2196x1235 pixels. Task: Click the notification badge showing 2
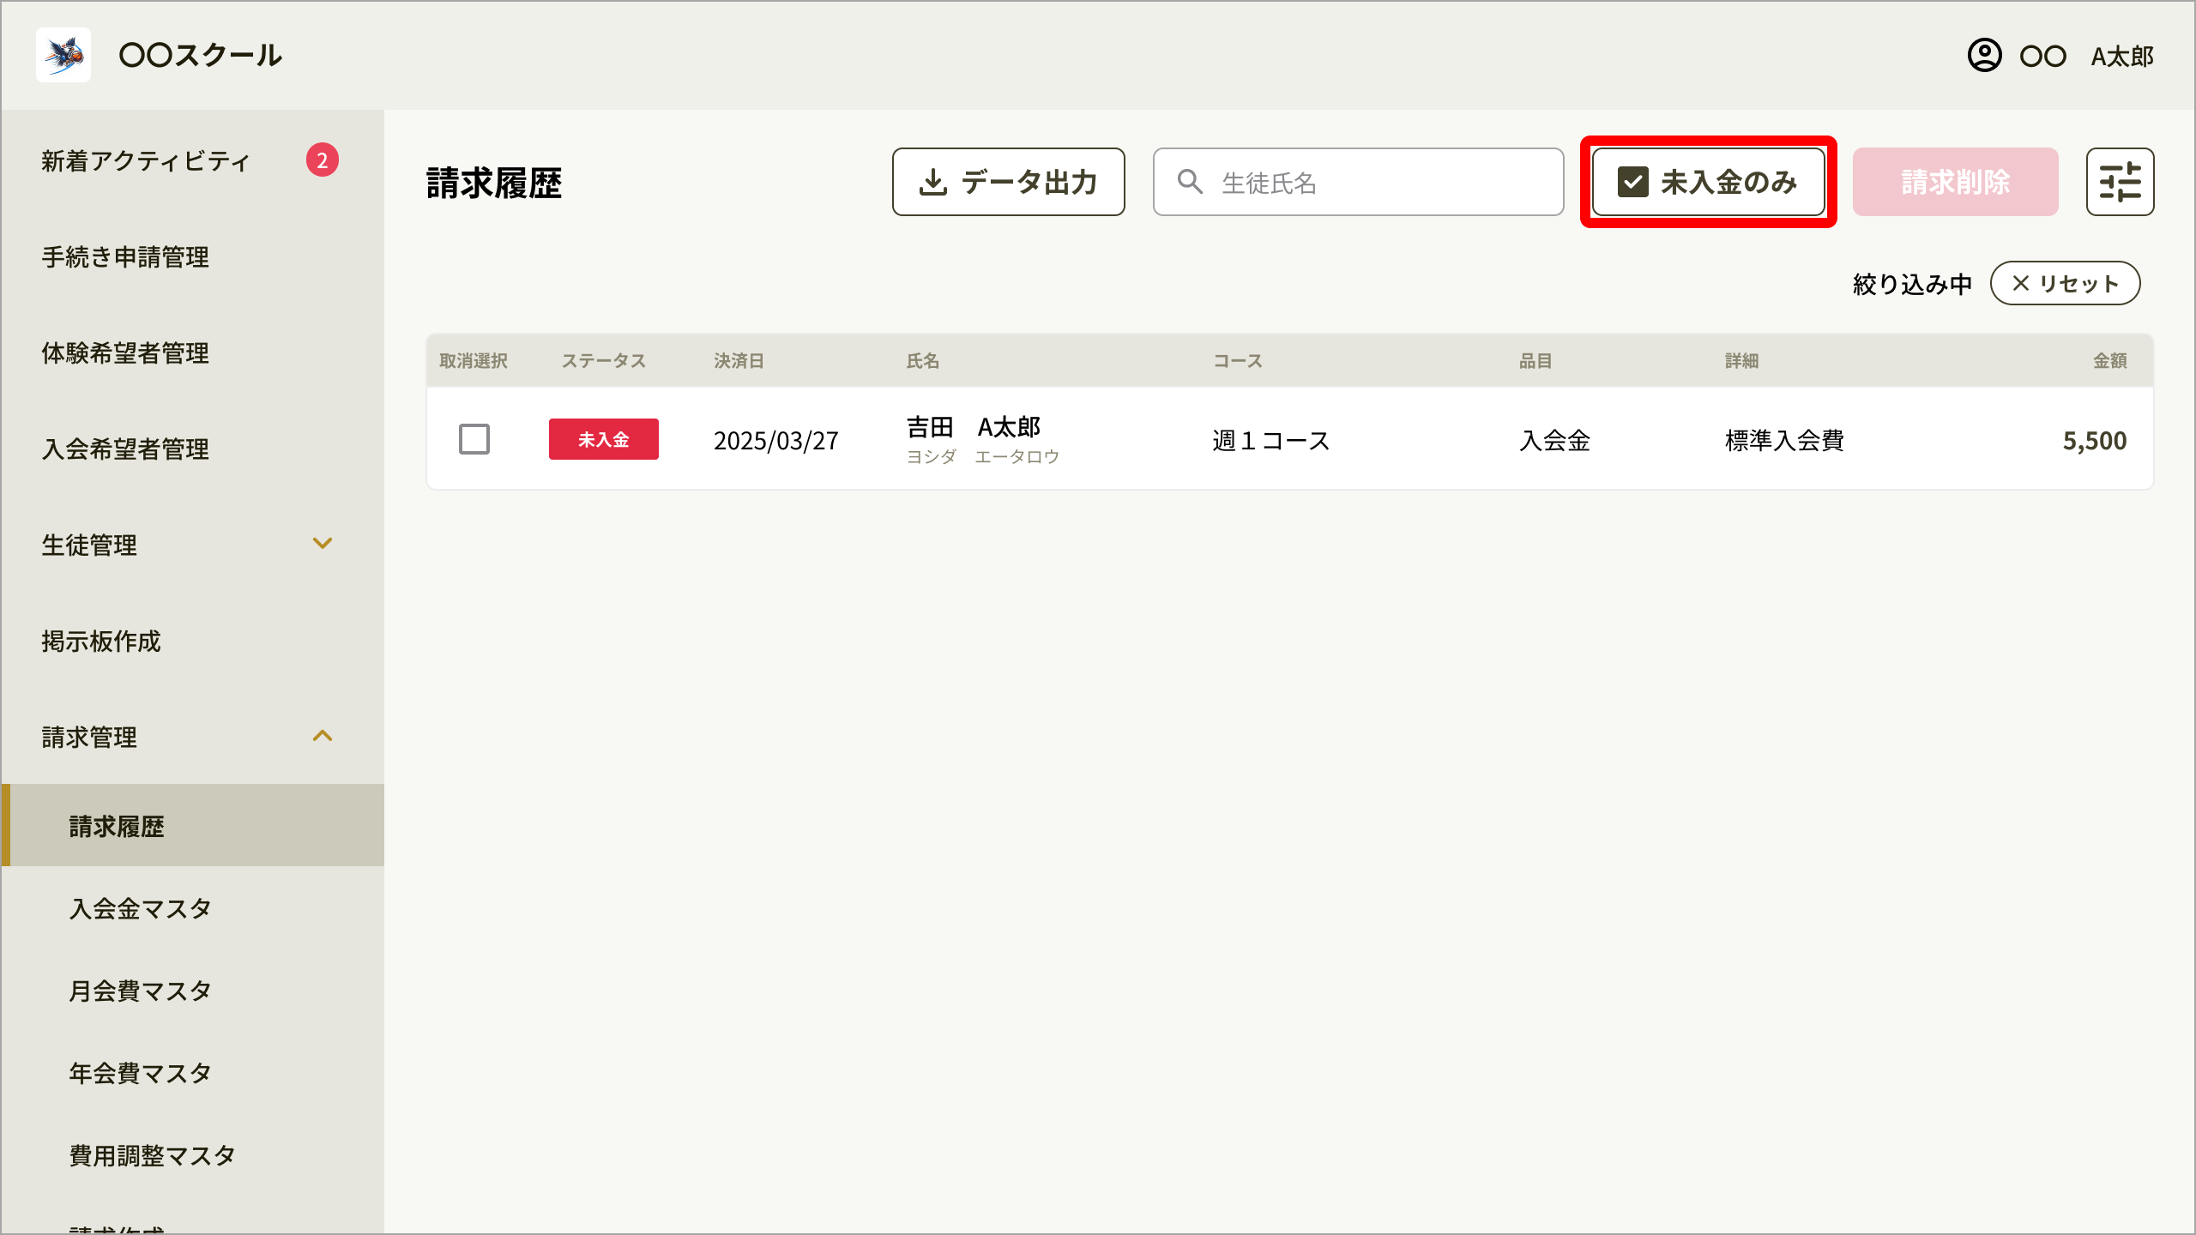323,160
